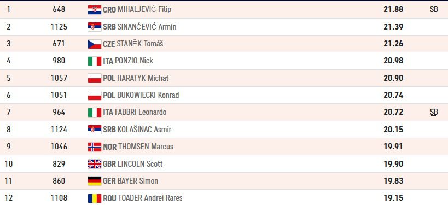448x205 pixels.
Task: Click the Germany flag icon
Action: (x=95, y=181)
